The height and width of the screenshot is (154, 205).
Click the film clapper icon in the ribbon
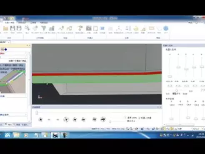point(88,28)
